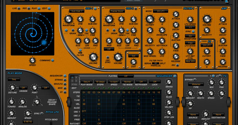Viewport: 238px width, 125px height.
Task: Adjust the XY pad SPEED knob
Action: [x=32, y=60]
